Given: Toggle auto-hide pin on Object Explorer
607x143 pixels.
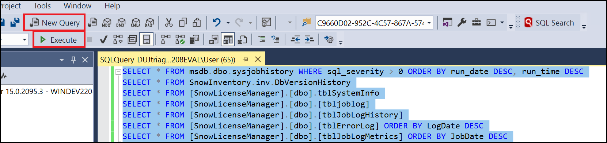Looking at the screenshot, I should click(x=73, y=60).
